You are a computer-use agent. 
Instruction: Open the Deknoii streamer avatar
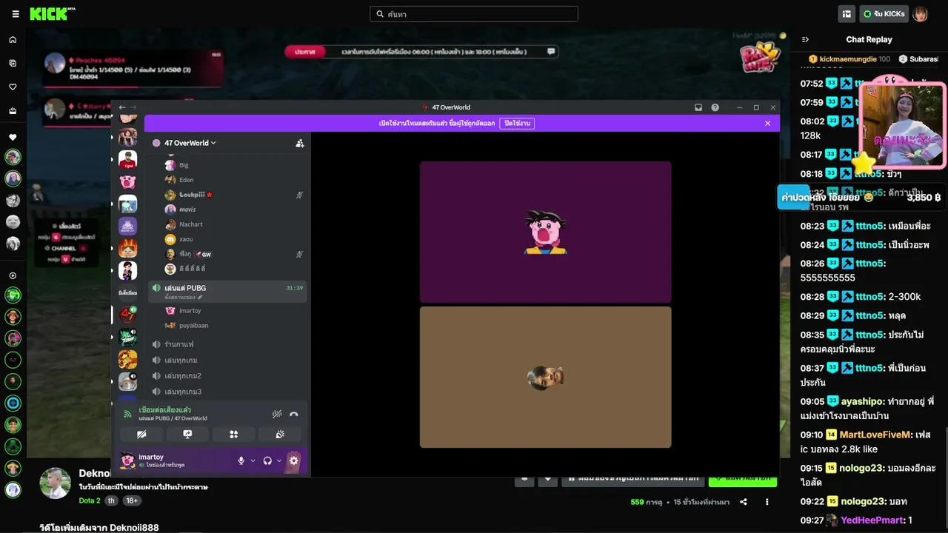click(x=55, y=483)
